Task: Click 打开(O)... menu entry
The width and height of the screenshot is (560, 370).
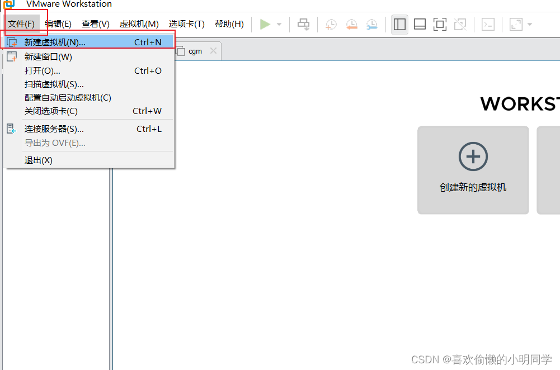Action: [x=88, y=70]
